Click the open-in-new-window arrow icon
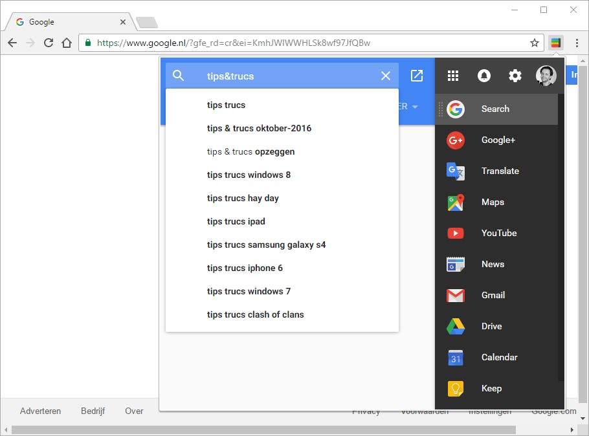The width and height of the screenshot is (589, 436). (x=416, y=76)
